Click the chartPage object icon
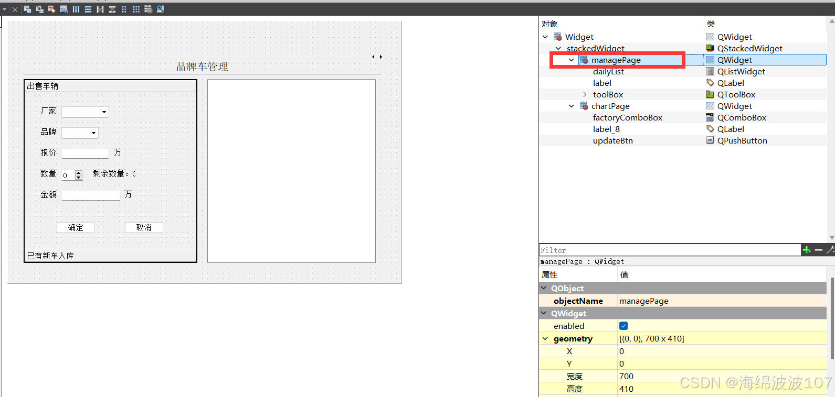835x397 pixels. [584, 106]
